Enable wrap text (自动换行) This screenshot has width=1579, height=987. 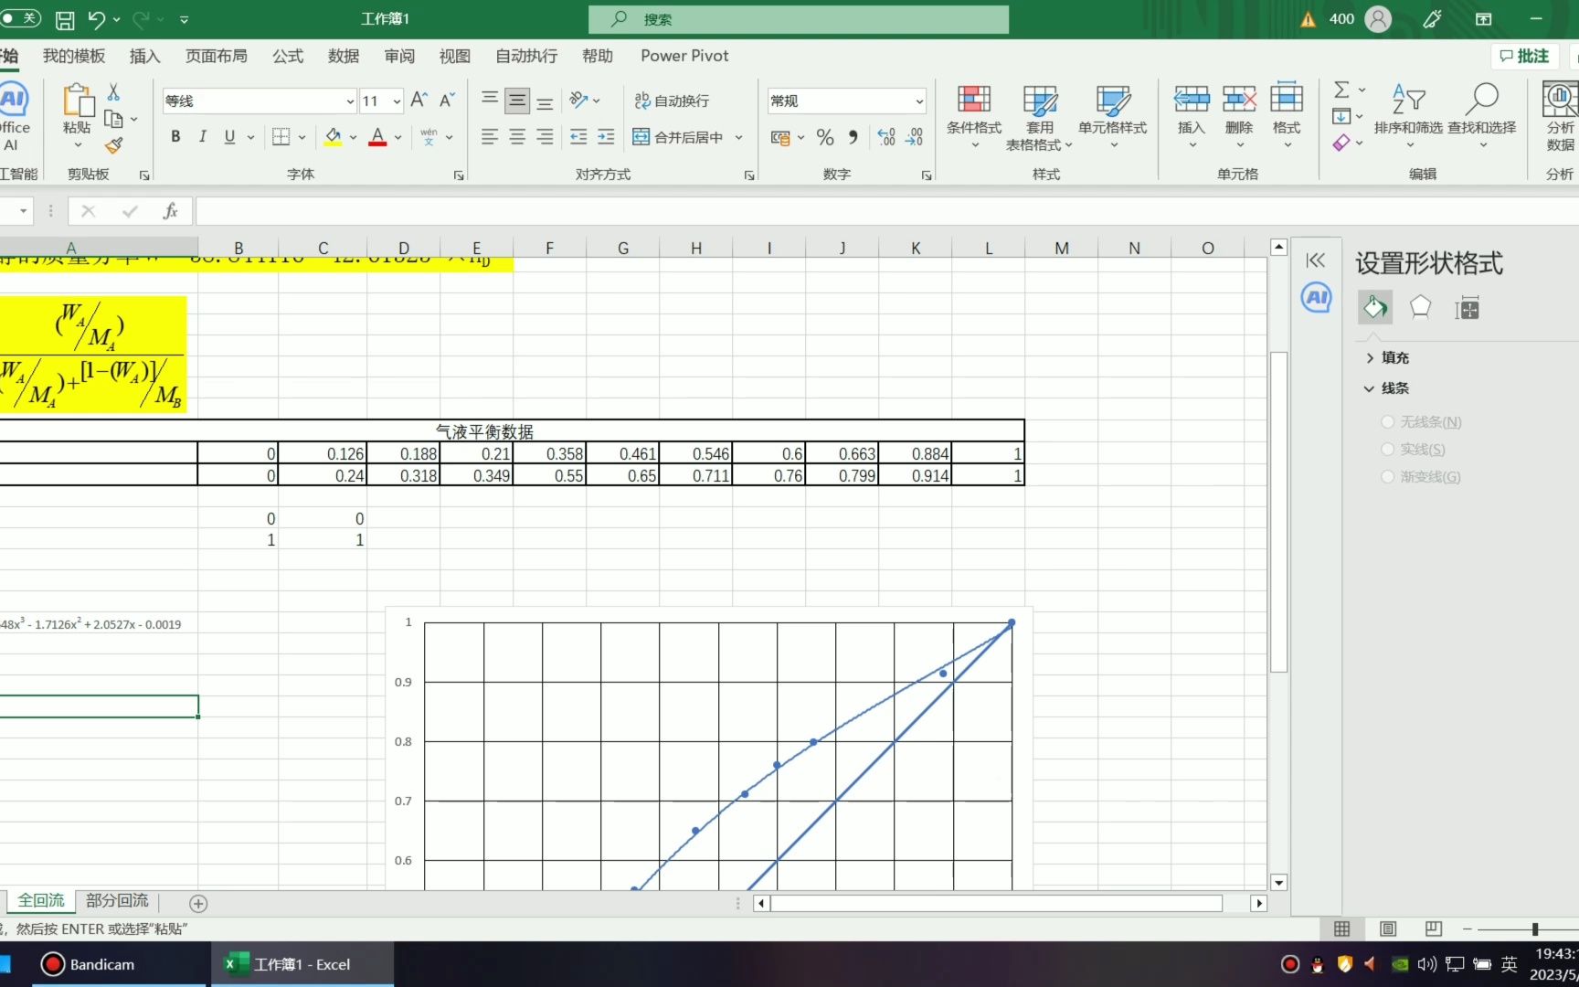point(672,101)
